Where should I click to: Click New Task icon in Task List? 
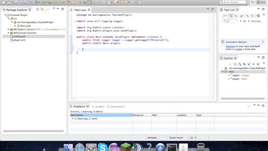point(224,16)
